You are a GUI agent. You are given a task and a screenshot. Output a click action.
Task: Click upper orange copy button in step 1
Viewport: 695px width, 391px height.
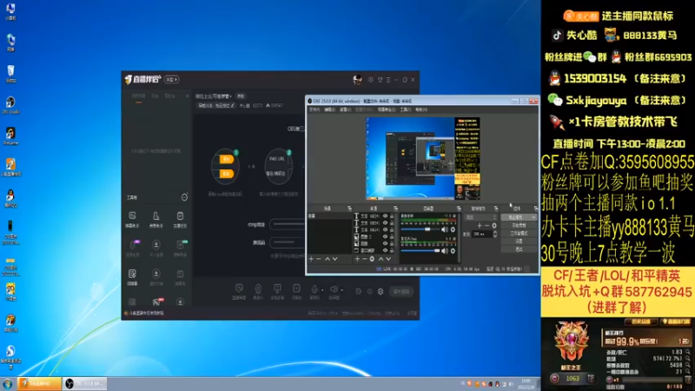pyautogui.click(x=226, y=159)
